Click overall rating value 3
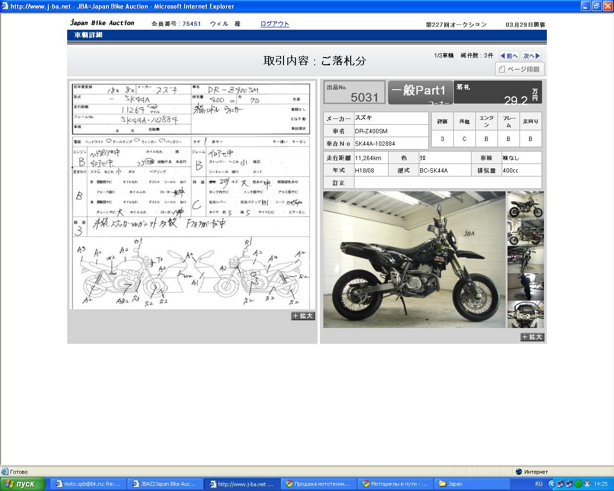 tap(442, 139)
